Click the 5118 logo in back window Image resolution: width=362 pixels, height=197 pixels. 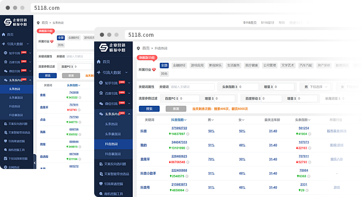pyautogui.click(x=8, y=22)
